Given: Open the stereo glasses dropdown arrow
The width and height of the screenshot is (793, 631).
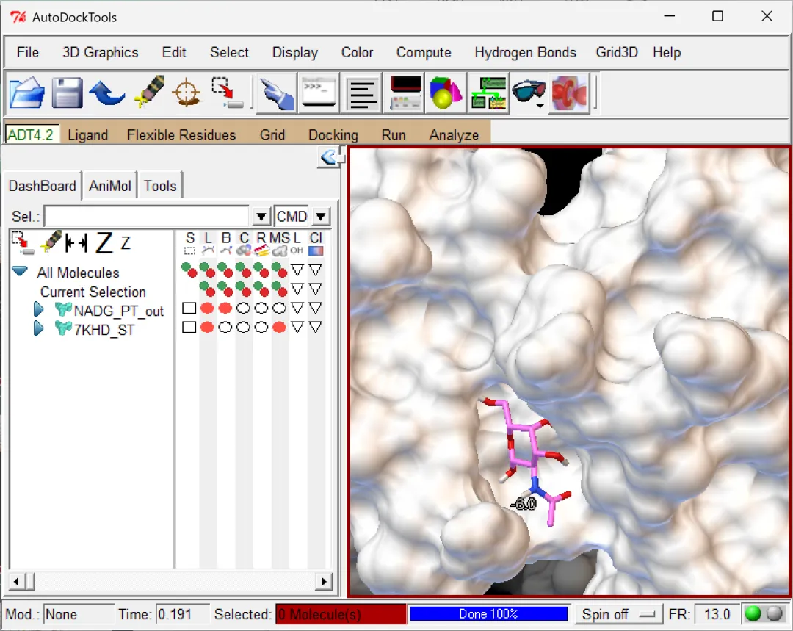Looking at the screenshot, I should tap(540, 106).
